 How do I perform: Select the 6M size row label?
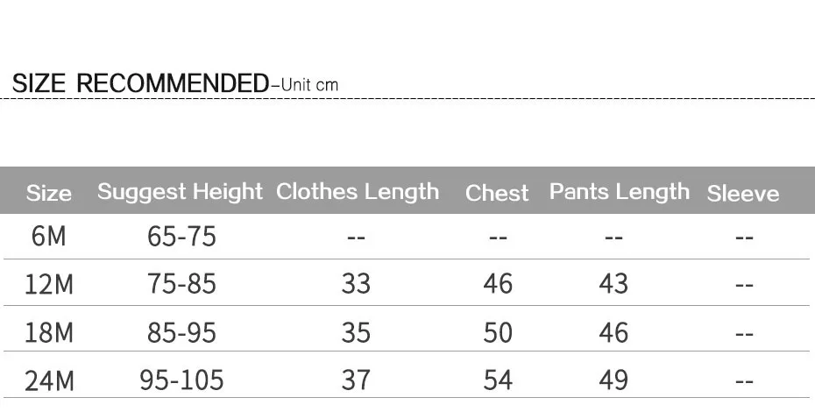pos(49,236)
